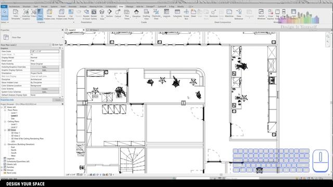The image size is (333, 187).
Task: Expand the Families node
Action: pos(2,167)
